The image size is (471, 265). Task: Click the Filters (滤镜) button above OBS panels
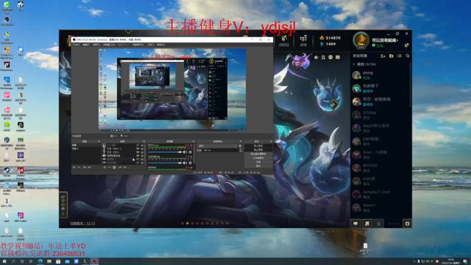[x=124, y=136]
